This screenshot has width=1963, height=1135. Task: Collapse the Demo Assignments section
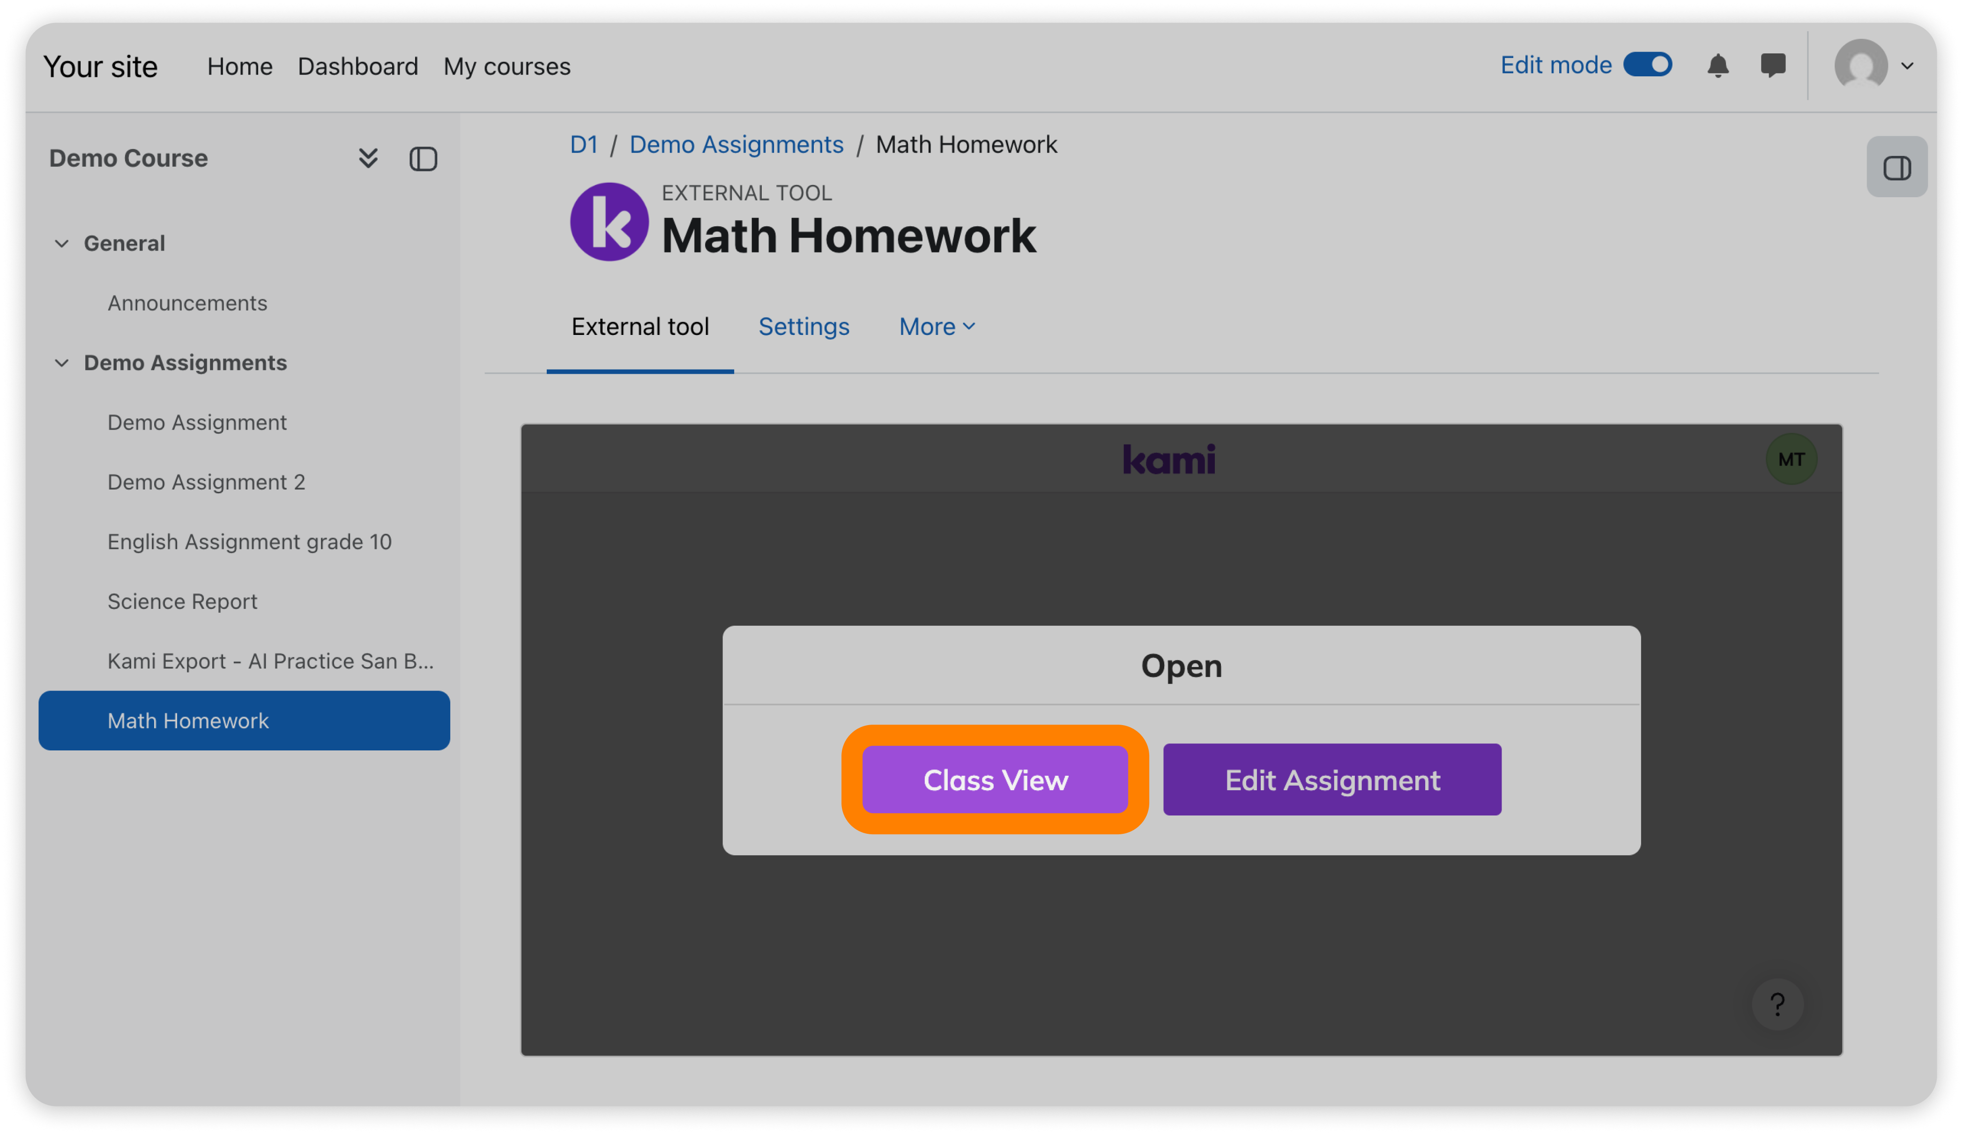click(x=61, y=363)
